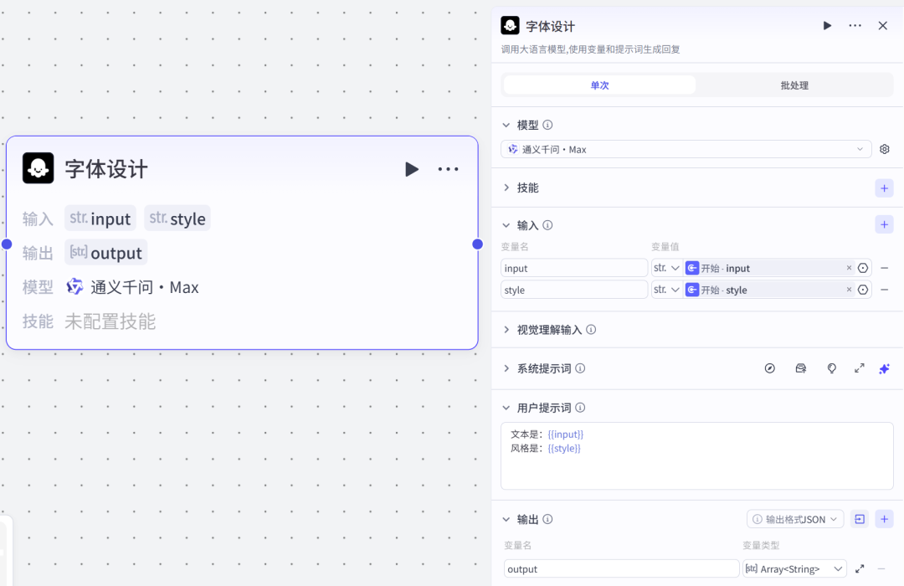Run the 字体设计 node from the canvas card

[411, 169]
